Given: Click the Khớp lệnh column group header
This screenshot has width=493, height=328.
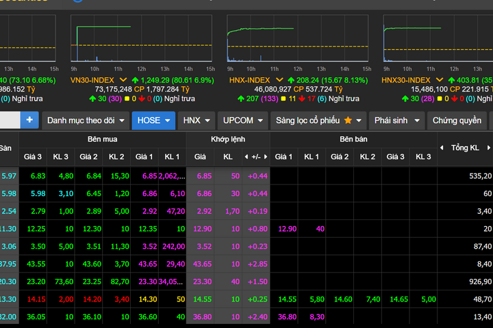Looking at the screenshot, I should tap(228, 139).
